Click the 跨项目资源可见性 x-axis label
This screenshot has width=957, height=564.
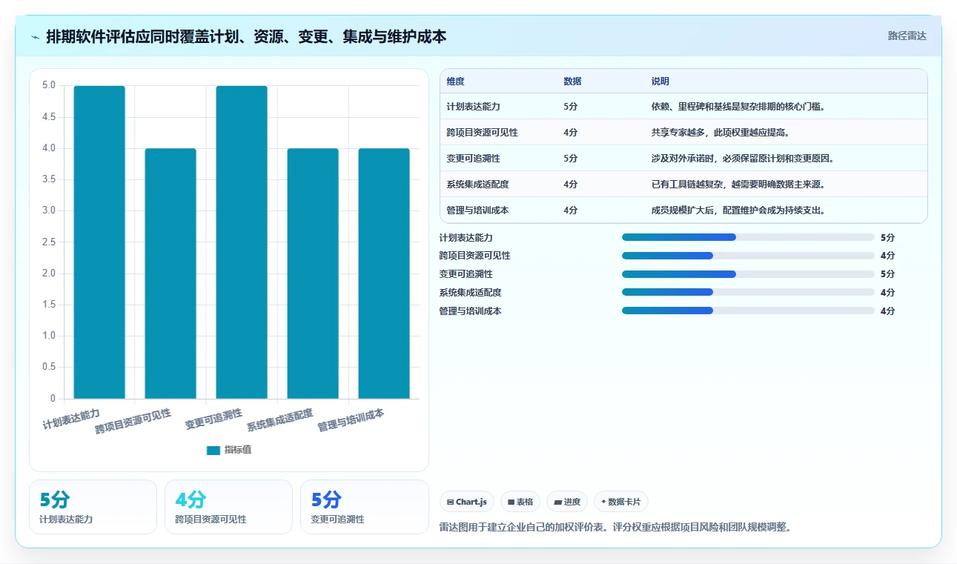click(133, 421)
